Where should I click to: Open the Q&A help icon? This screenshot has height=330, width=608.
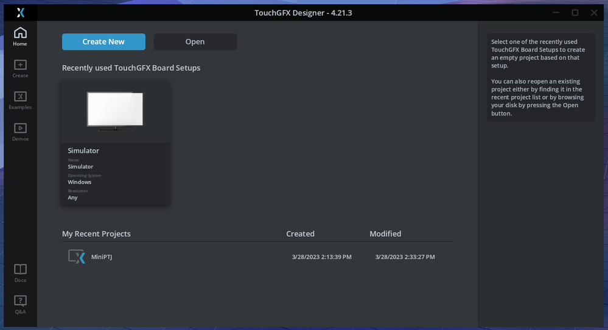click(20, 301)
